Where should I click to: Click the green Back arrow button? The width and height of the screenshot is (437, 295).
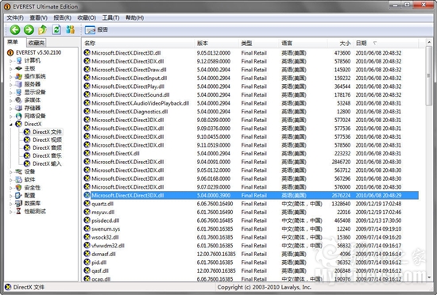[x=15, y=30]
